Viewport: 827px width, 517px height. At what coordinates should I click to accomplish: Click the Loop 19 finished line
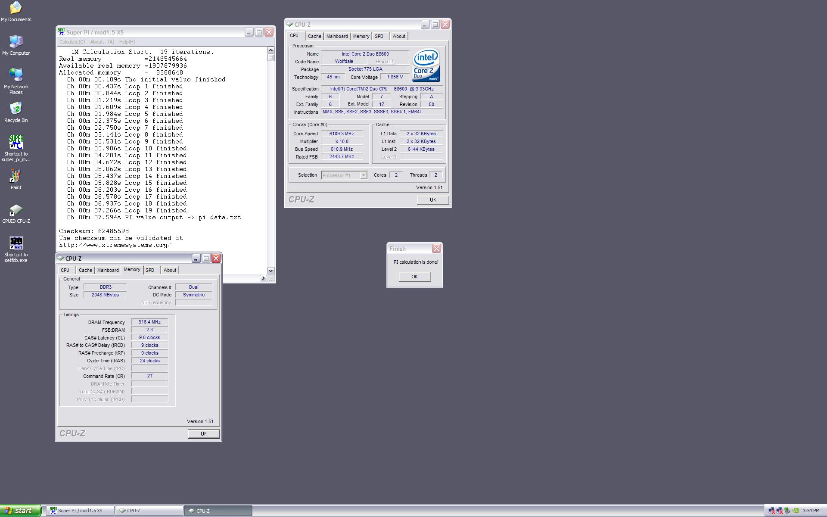(127, 211)
